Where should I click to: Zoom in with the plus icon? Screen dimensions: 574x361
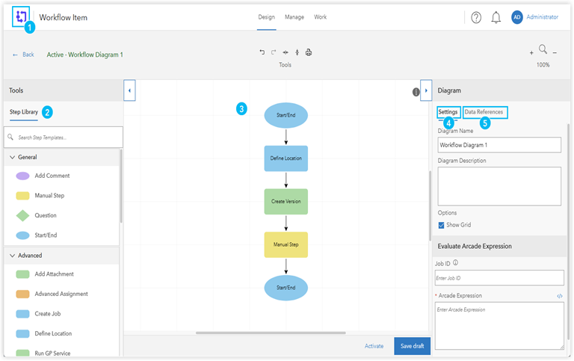pyautogui.click(x=531, y=52)
